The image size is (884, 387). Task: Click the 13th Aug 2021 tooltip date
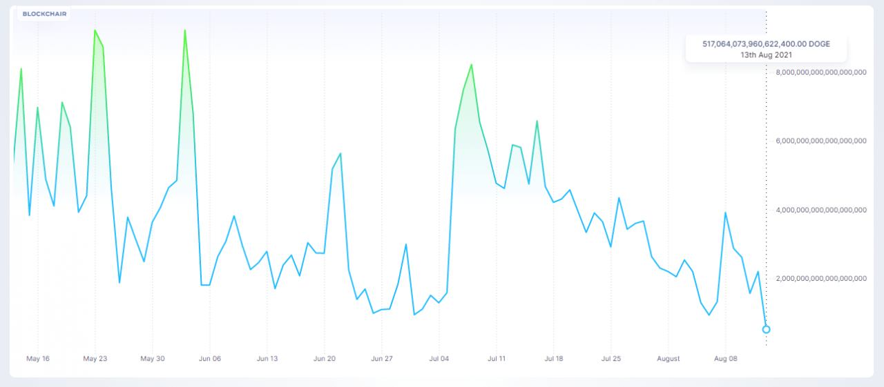click(766, 54)
